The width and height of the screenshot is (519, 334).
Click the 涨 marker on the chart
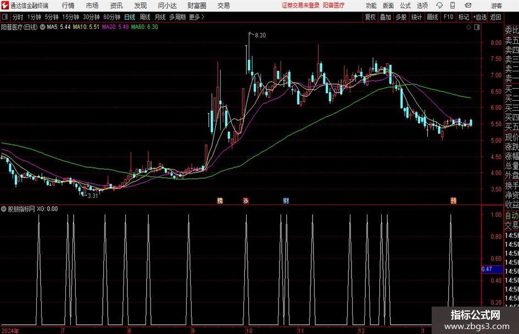[245, 200]
